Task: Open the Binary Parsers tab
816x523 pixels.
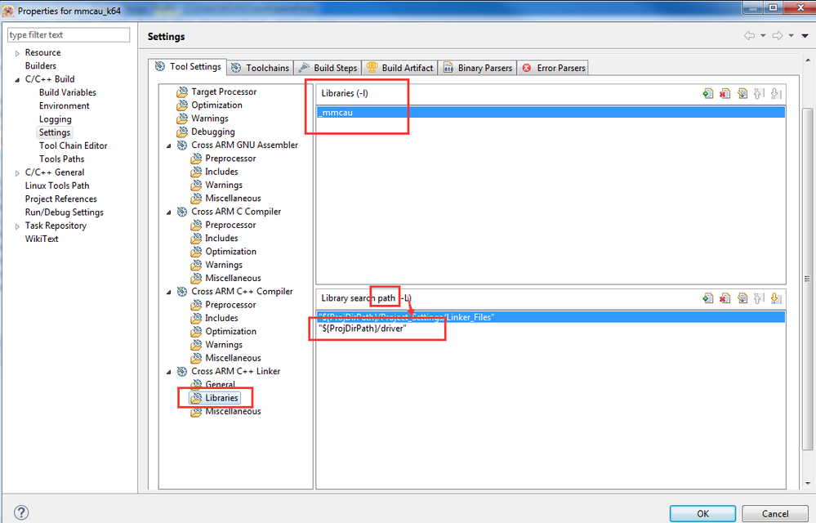Action: click(x=478, y=68)
